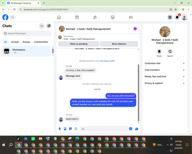The image size is (192, 154).
Task: Open File Explorer from taskbar
Action: (x=40, y=139)
